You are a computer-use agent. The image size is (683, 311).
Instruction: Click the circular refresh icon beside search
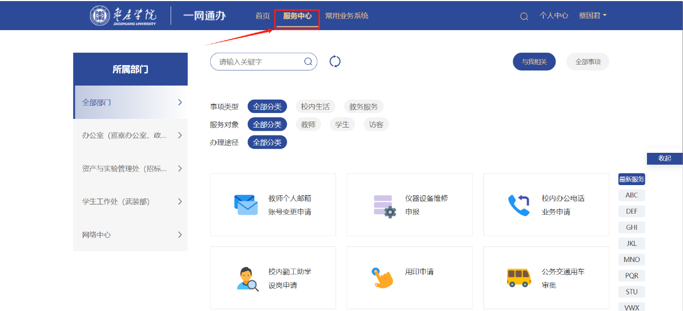click(x=335, y=61)
